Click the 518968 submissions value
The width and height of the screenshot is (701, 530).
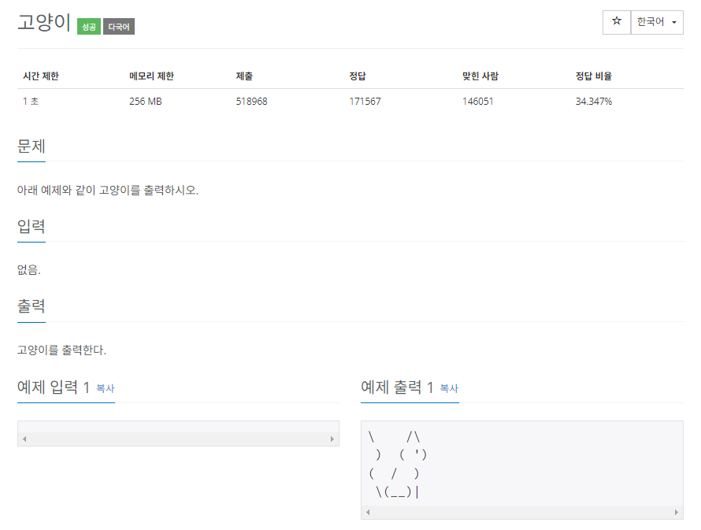[x=252, y=102]
